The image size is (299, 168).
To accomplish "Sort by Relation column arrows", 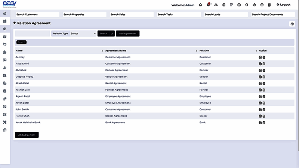I will (256, 50).
